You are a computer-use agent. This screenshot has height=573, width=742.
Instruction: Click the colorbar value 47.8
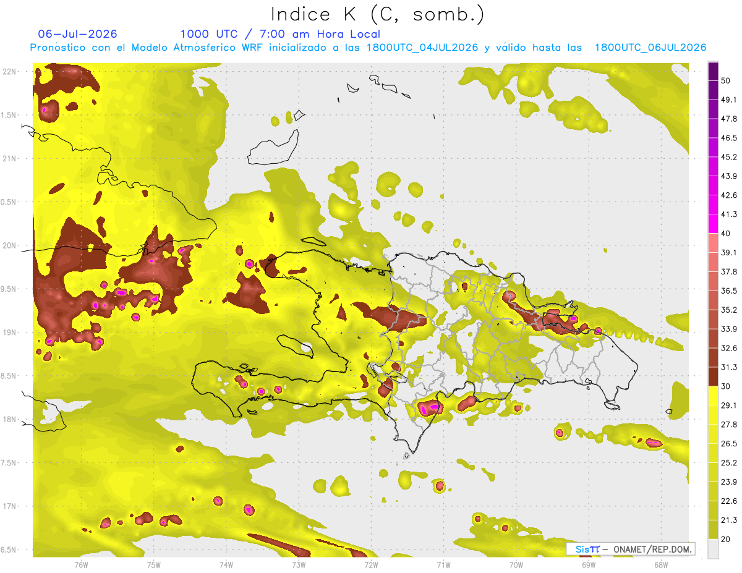tap(729, 119)
